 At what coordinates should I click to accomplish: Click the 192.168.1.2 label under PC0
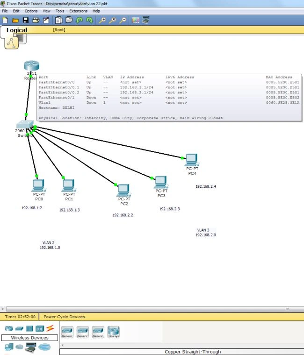pos(32,208)
